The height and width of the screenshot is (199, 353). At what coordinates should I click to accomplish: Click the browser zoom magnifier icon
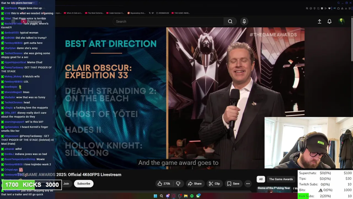pyautogui.click(x=307, y=8)
